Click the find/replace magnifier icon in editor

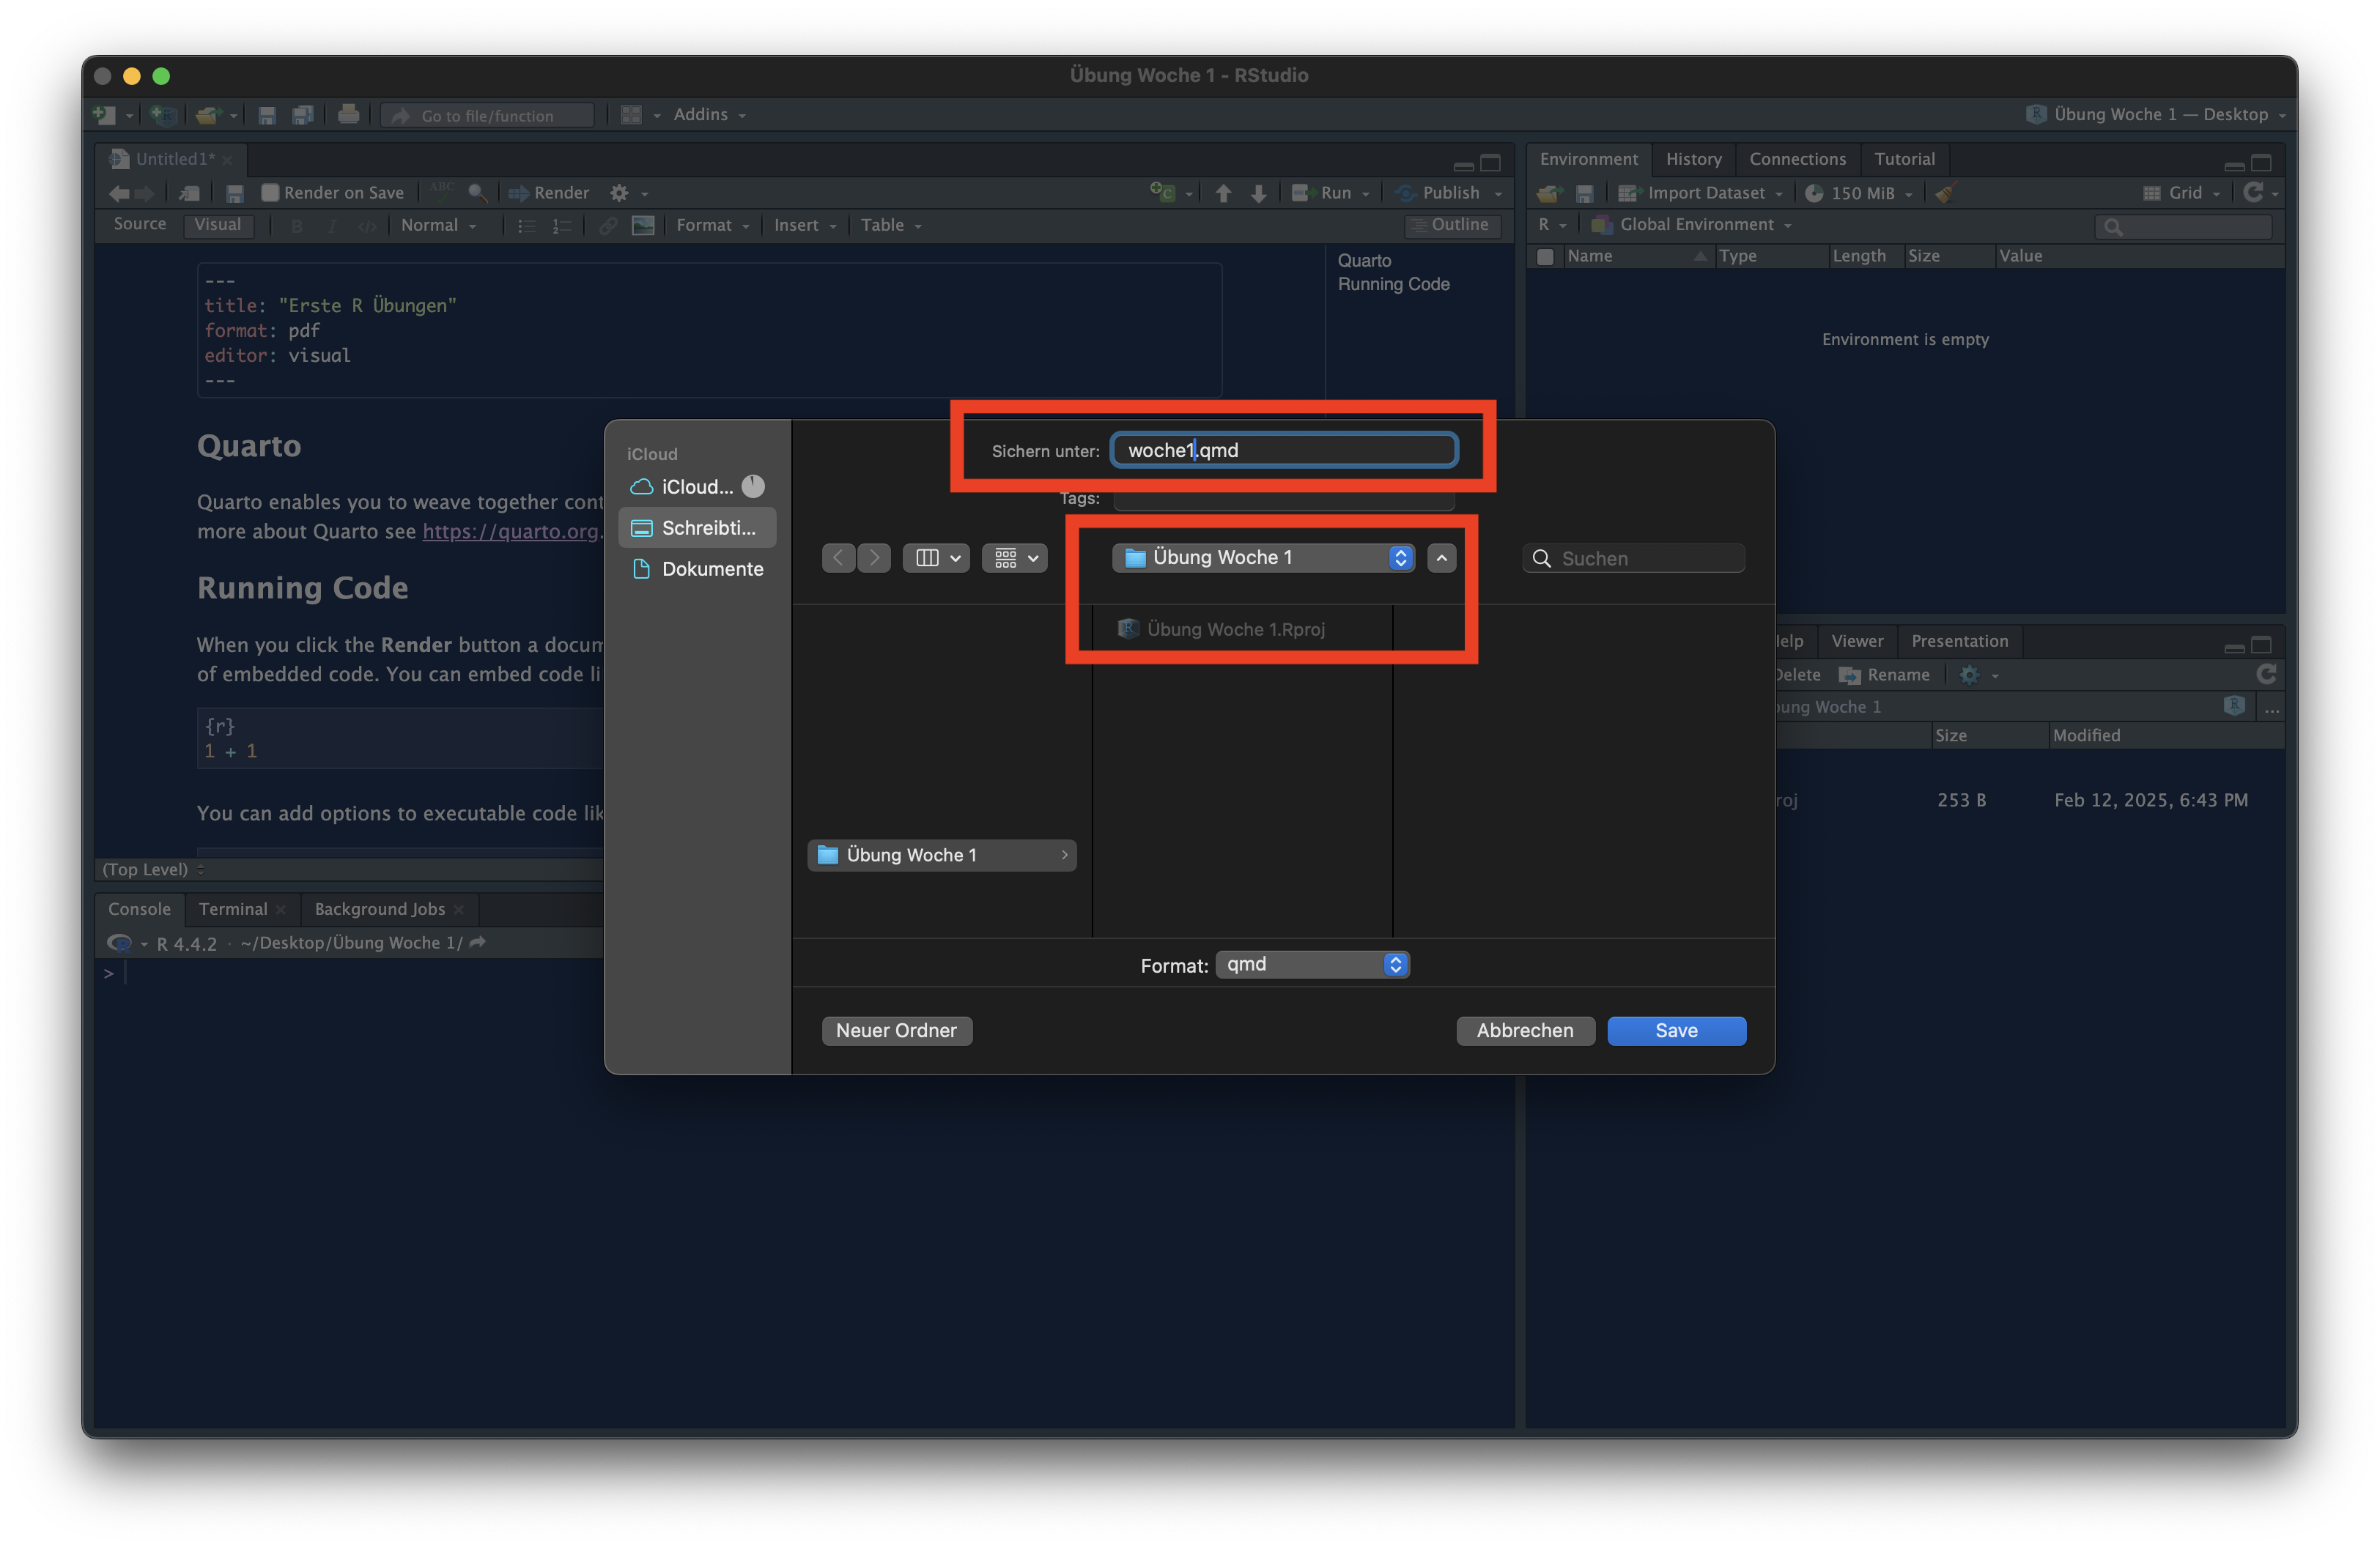478,193
